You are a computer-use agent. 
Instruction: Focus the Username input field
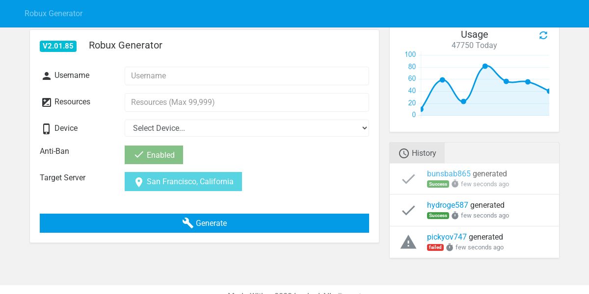tap(247, 76)
